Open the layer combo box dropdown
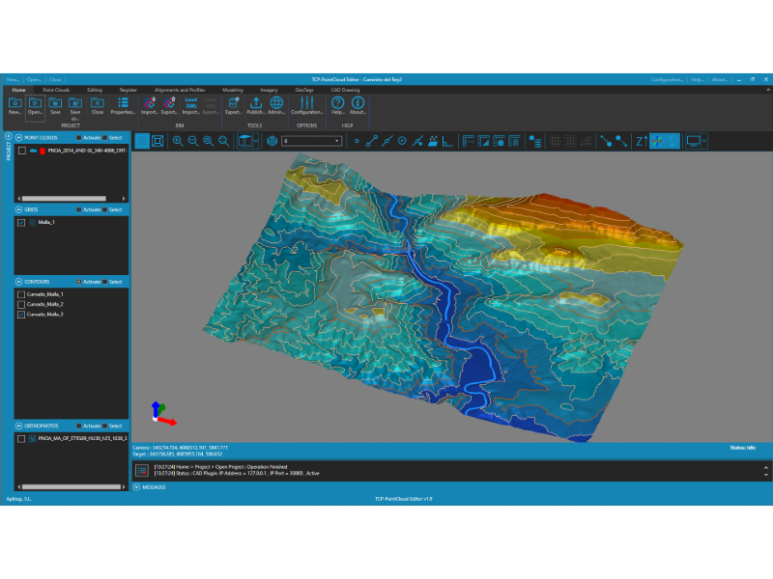This screenshot has height=579, width=773. tap(337, 141)
